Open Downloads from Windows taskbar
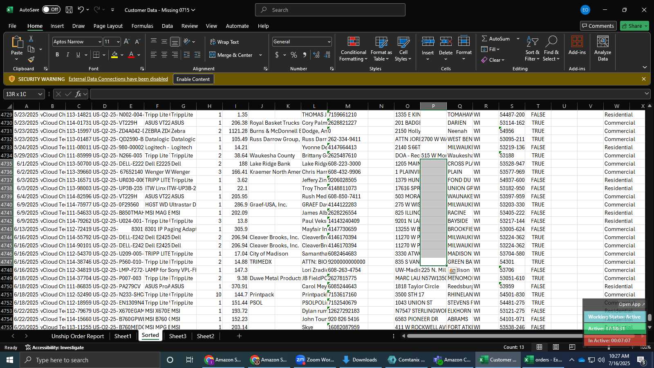654x368 pixels. (360, 360)
